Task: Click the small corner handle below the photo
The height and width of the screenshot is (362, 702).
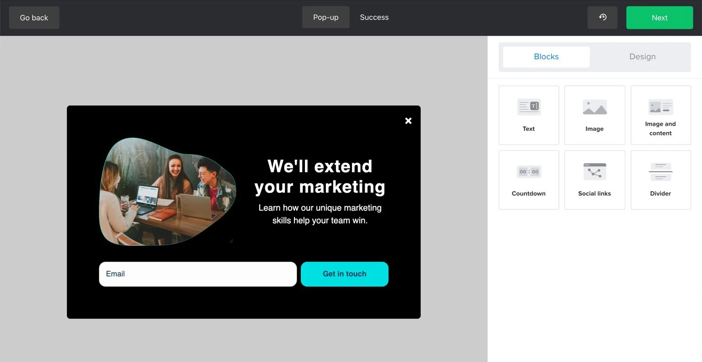Action: (x=231, y=241)
